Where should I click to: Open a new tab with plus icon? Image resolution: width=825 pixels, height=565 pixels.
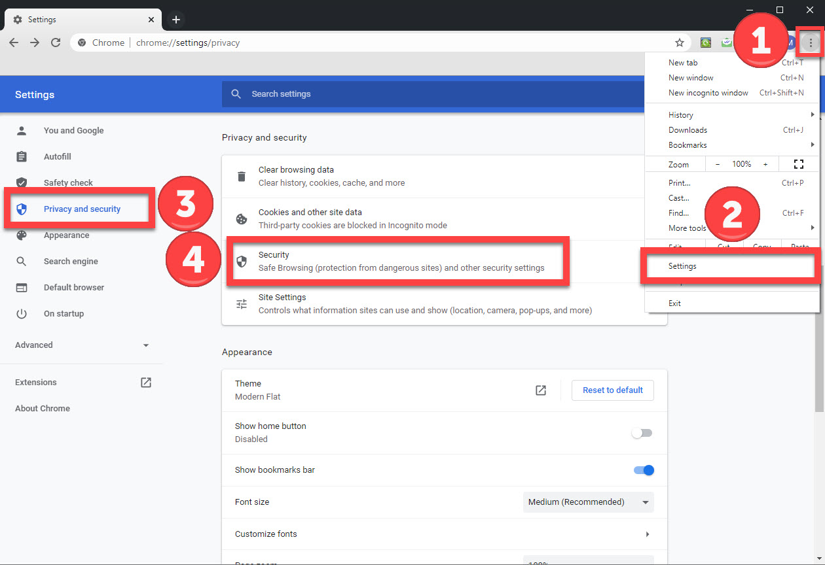tap(175, 20)
